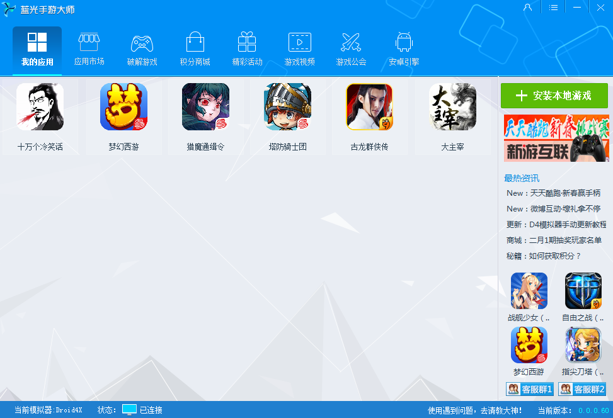Open the 秘籍：如何获取积分 link
This screenshot has height=418, width=613.
[543, 256]
